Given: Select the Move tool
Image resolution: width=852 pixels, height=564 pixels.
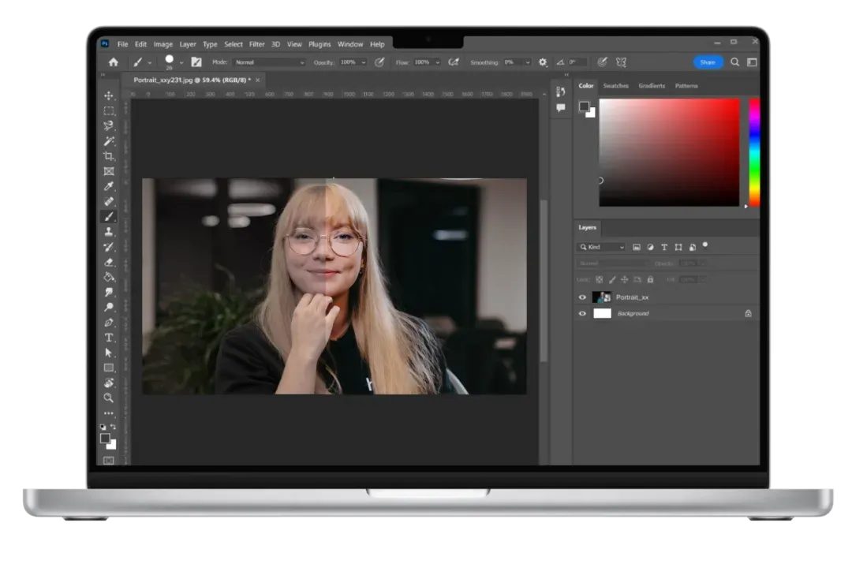Looking at the screenshot, I should (109, 95).
